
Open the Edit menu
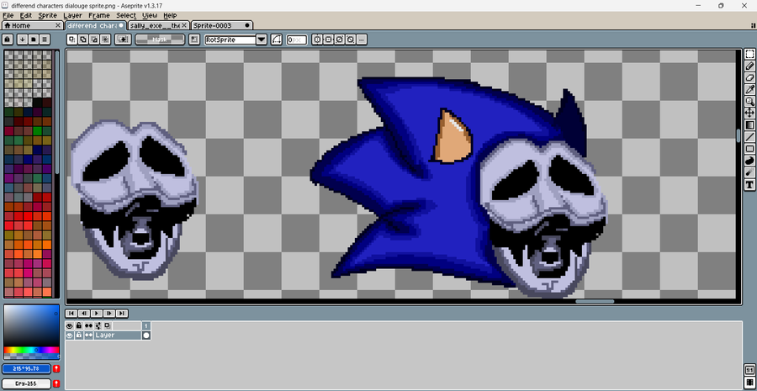pyautogui.click(x=25, y=15)
